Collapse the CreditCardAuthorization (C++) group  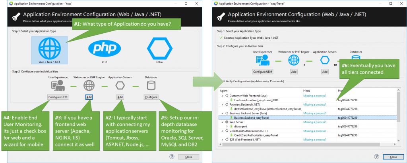tap(222, 131)
